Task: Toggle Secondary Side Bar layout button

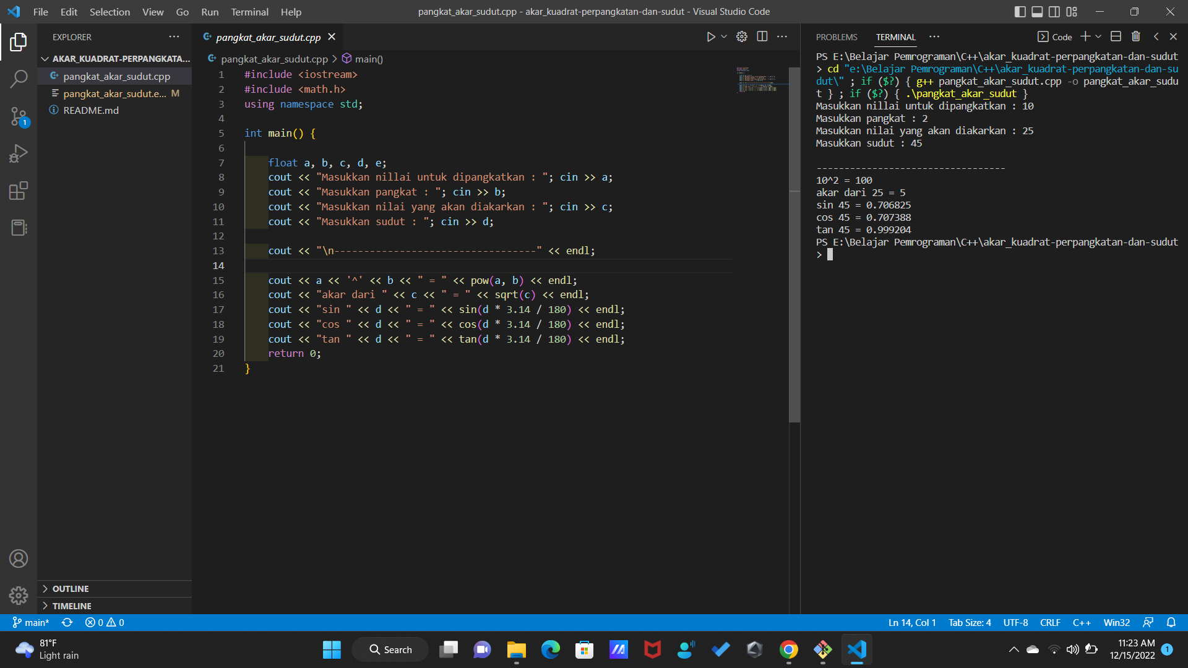Action: coord(1054,12)
